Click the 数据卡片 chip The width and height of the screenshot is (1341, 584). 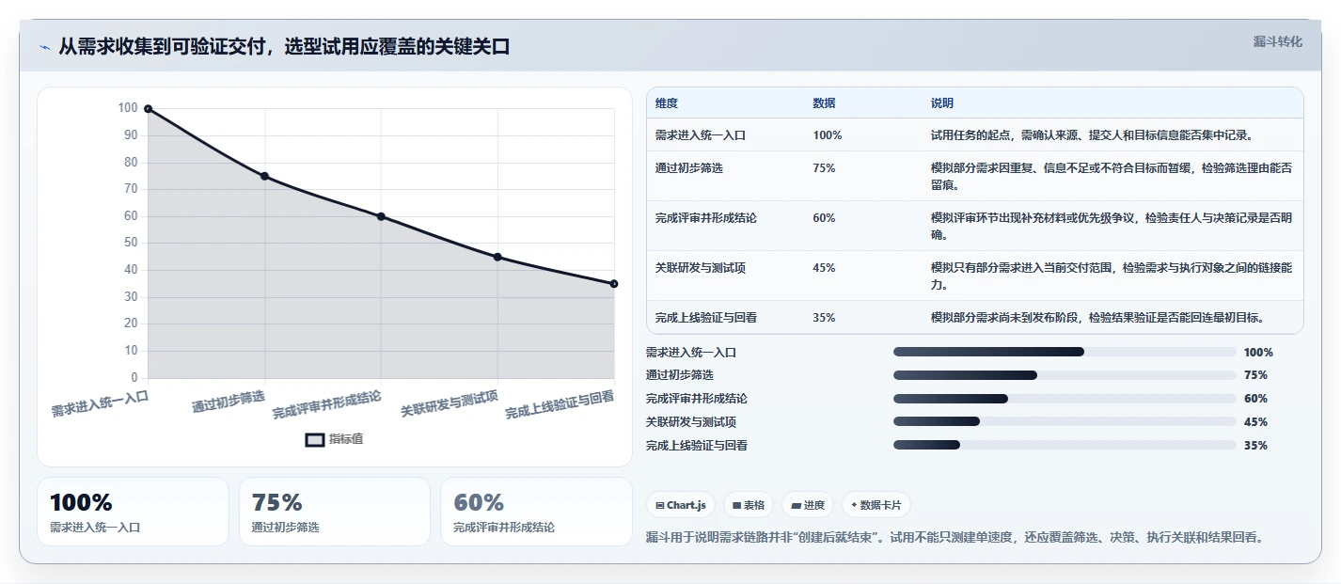[x=876, y=505]
